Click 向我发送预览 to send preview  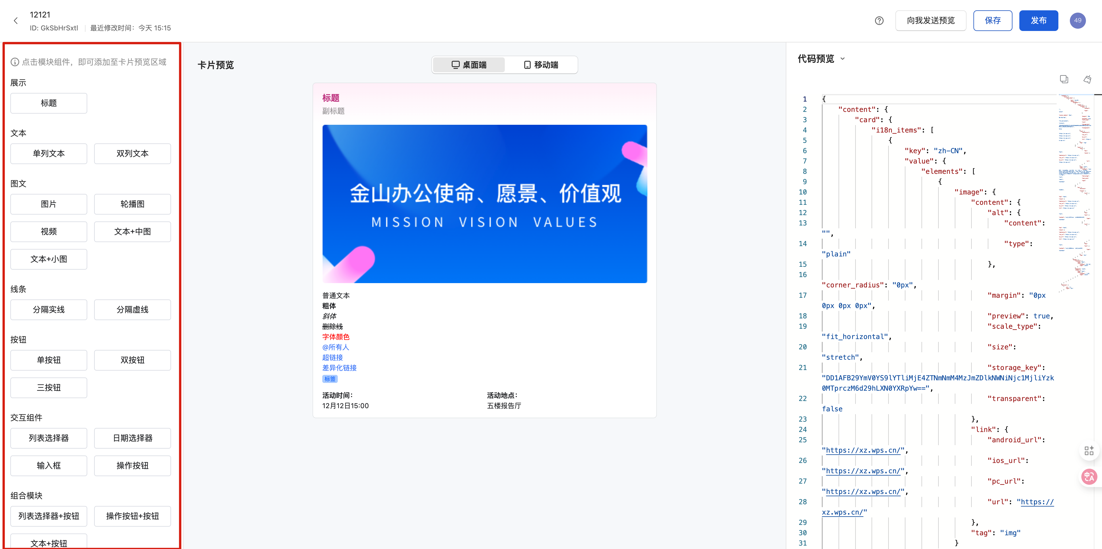[x=931, y=20]
